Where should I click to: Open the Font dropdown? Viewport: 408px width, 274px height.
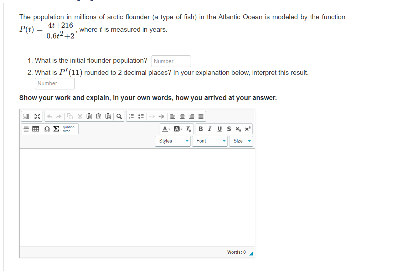(x=210, y=141)
